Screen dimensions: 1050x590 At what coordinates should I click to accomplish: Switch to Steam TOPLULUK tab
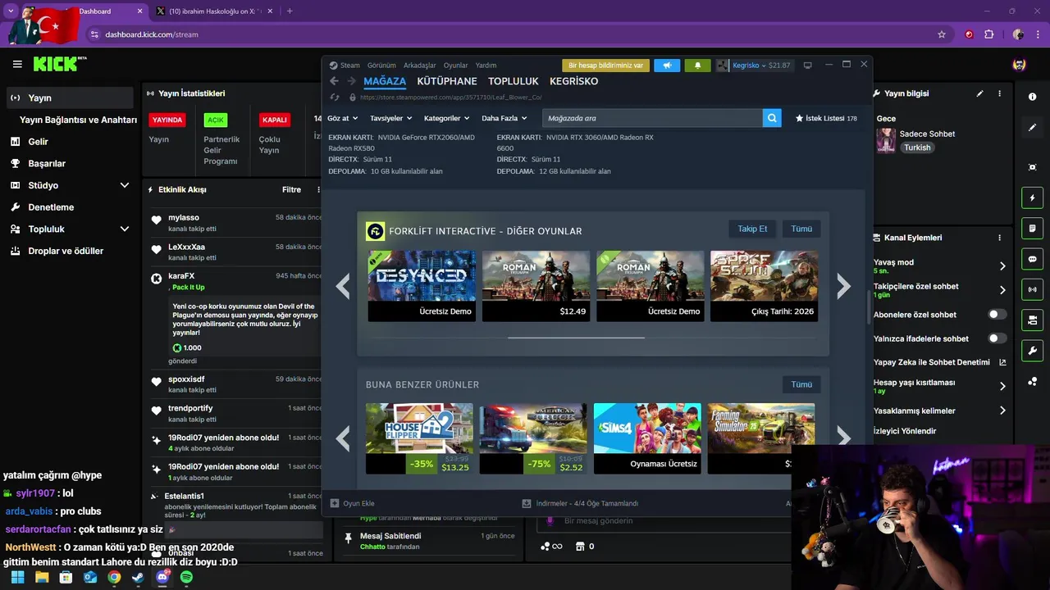(x=514, y=81)
